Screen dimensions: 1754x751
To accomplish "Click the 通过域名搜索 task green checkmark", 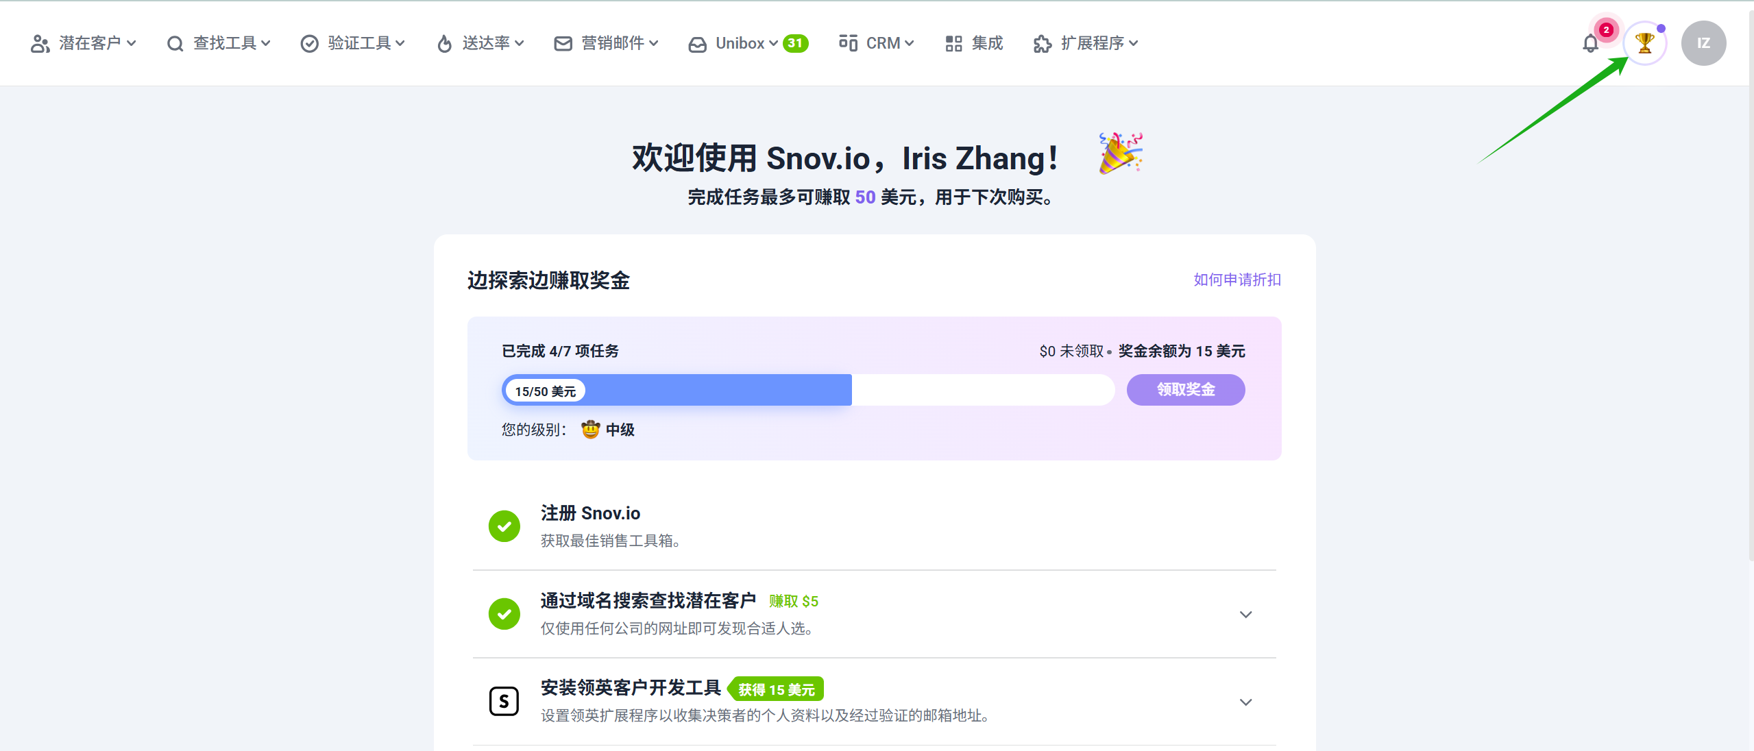I will pyautogui.click(x=504, y=614).
